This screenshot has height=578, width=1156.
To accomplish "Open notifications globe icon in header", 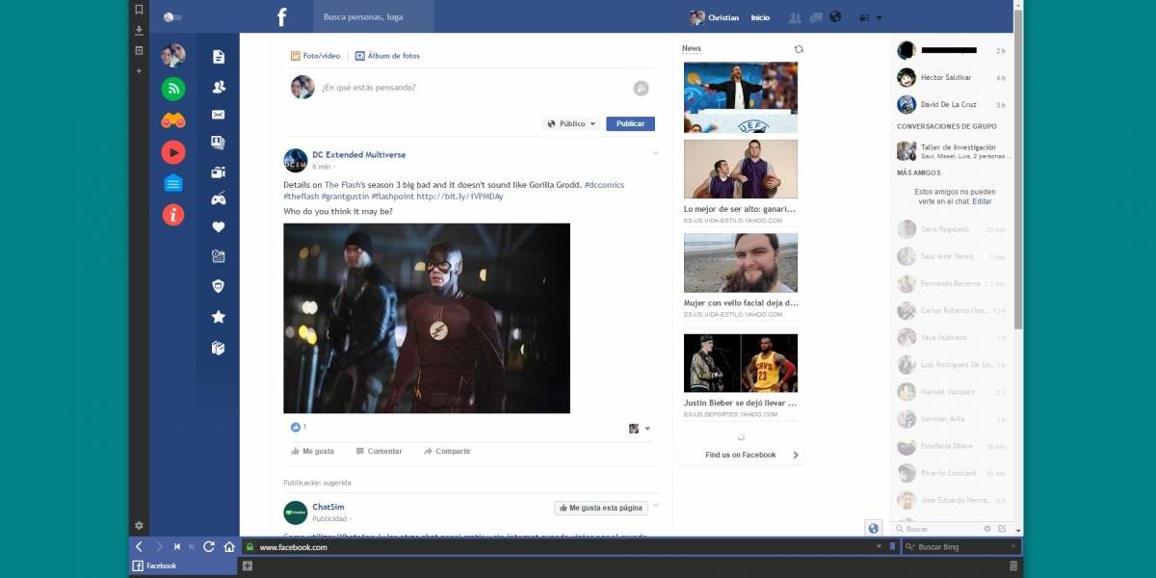I will coord(835,16).
